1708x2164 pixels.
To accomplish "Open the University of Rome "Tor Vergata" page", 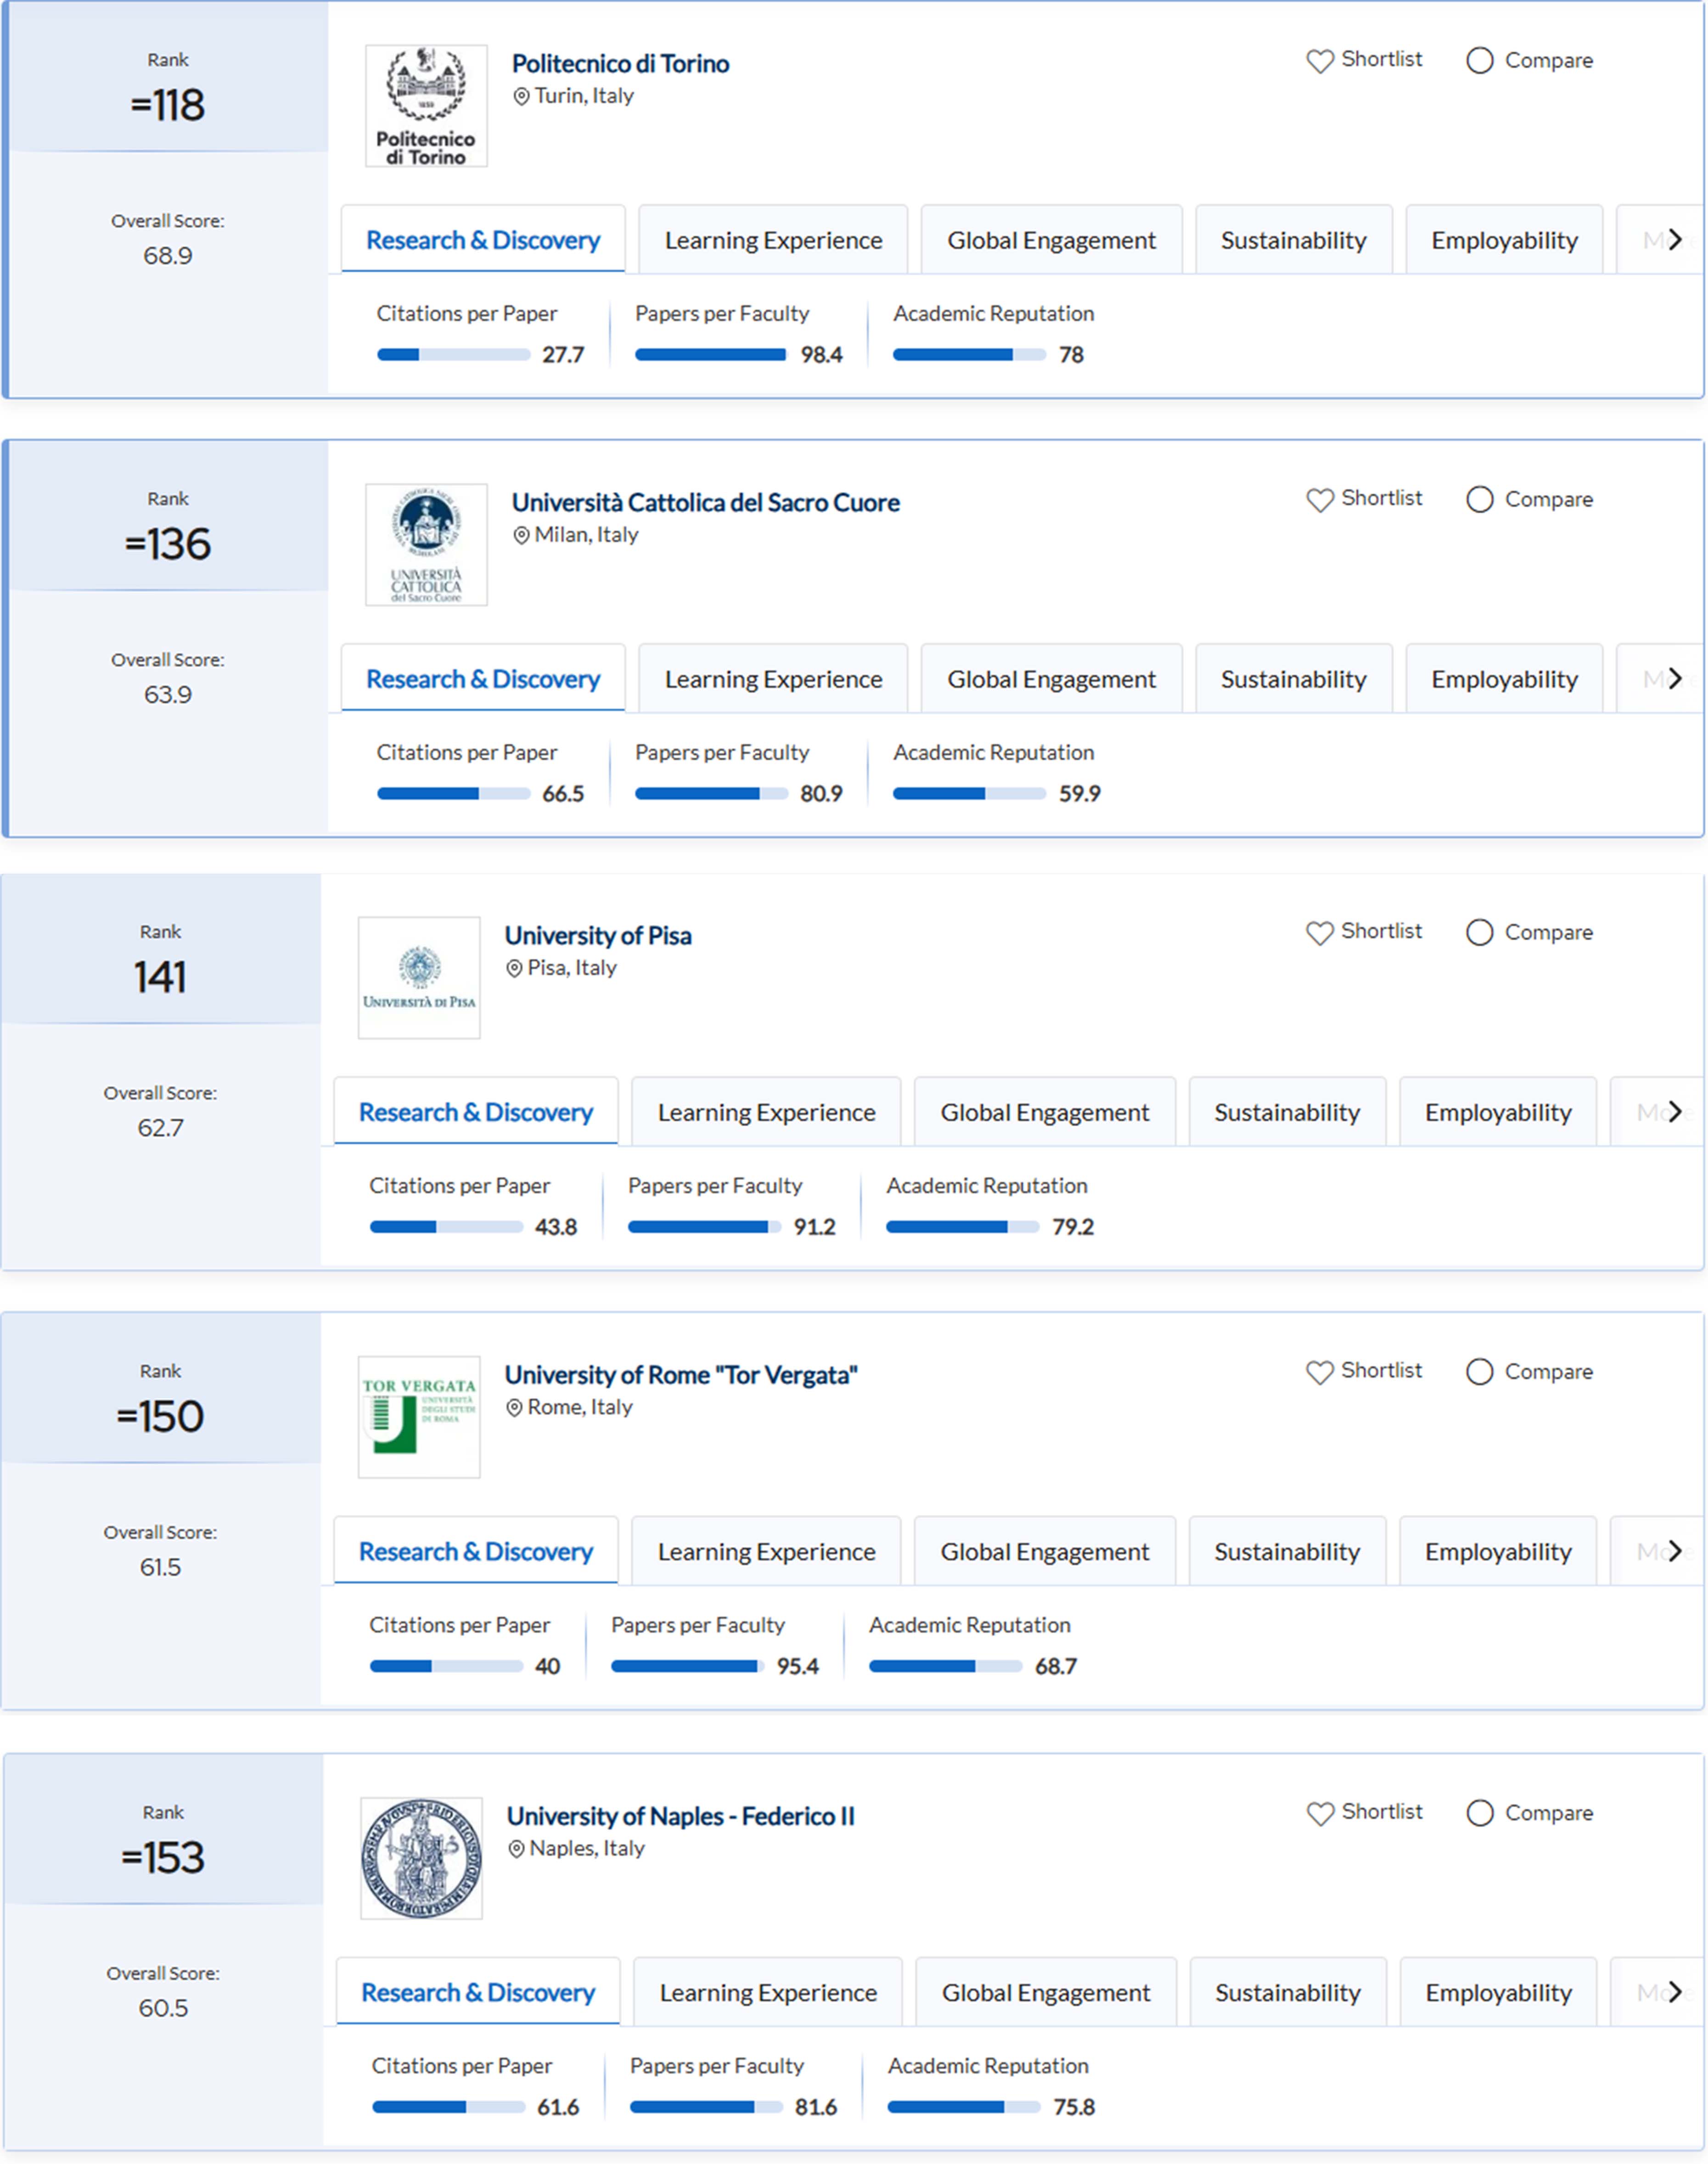I will click(680, 1375).
